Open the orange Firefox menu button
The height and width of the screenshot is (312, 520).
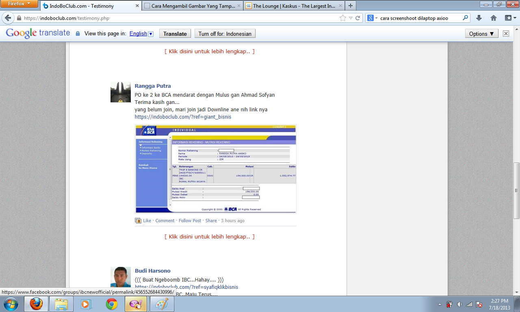pyautogui.click(x=19, y=4)
